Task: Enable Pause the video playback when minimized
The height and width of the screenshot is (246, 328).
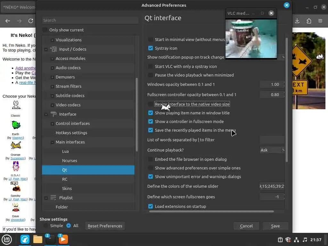Action: 151,75
